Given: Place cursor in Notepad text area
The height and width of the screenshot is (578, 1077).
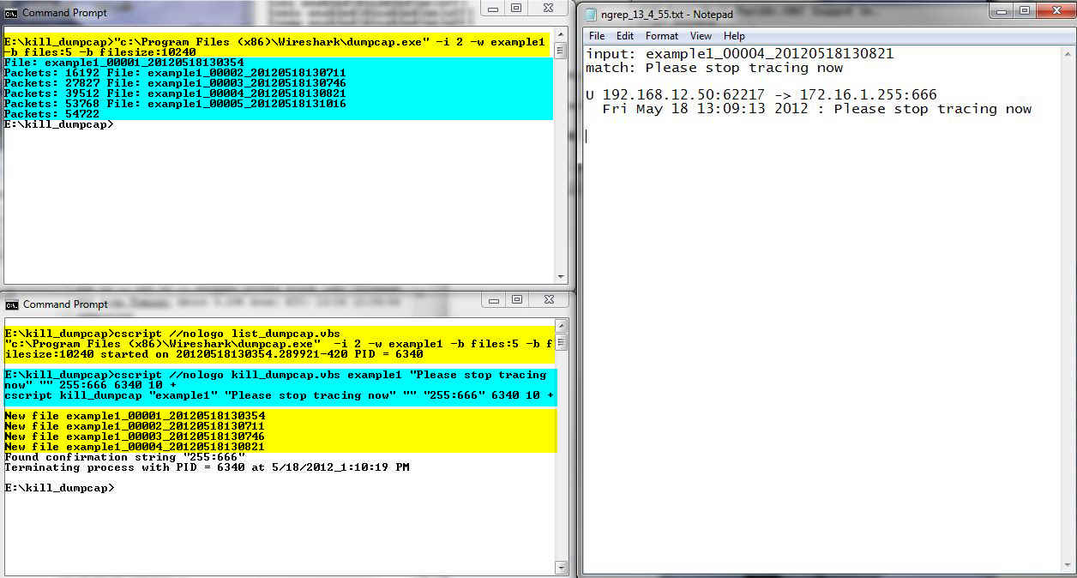Looking at the screenshot, I should point(815,343).
